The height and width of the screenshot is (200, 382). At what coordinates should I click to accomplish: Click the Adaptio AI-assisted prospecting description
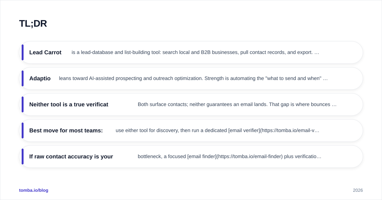(193, 78)
